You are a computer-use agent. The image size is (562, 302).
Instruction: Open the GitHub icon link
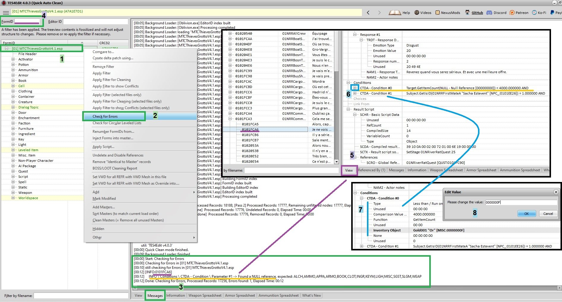pos(467,12)
